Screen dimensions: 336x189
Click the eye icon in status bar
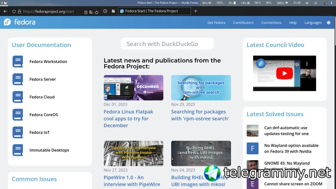click(x=307, y=3)
